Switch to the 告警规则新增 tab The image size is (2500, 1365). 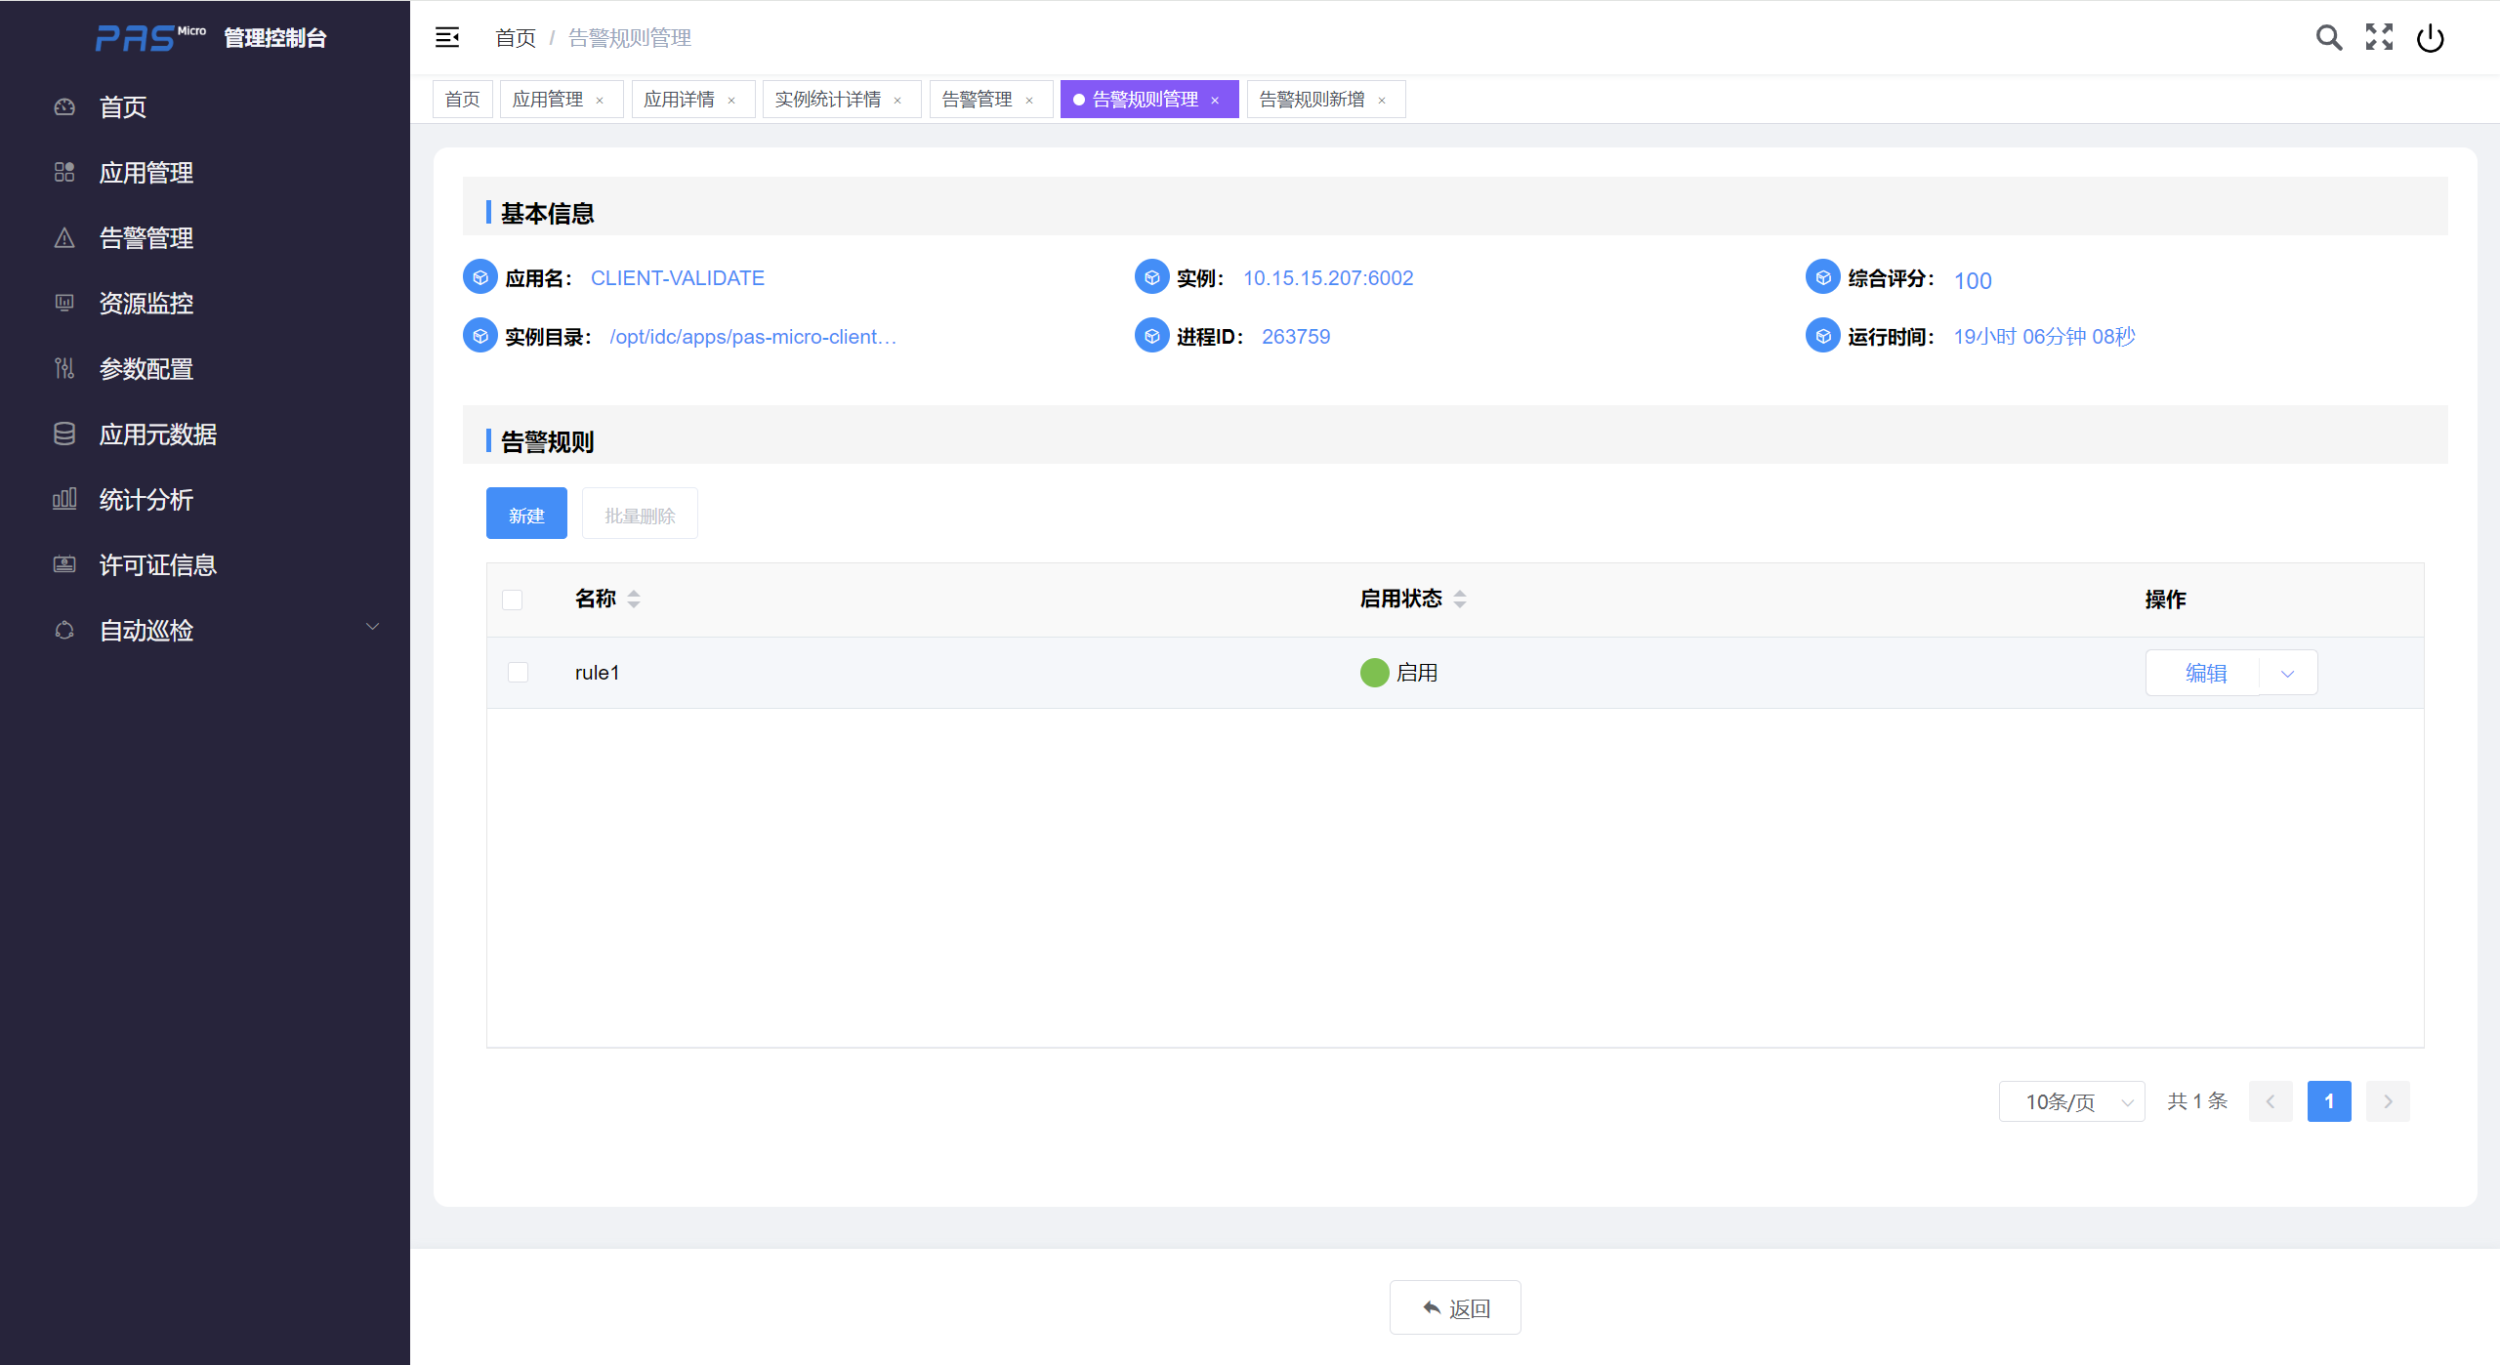(1312, 100)
